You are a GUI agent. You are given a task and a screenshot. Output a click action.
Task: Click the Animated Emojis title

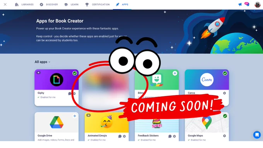pos(97,136)
